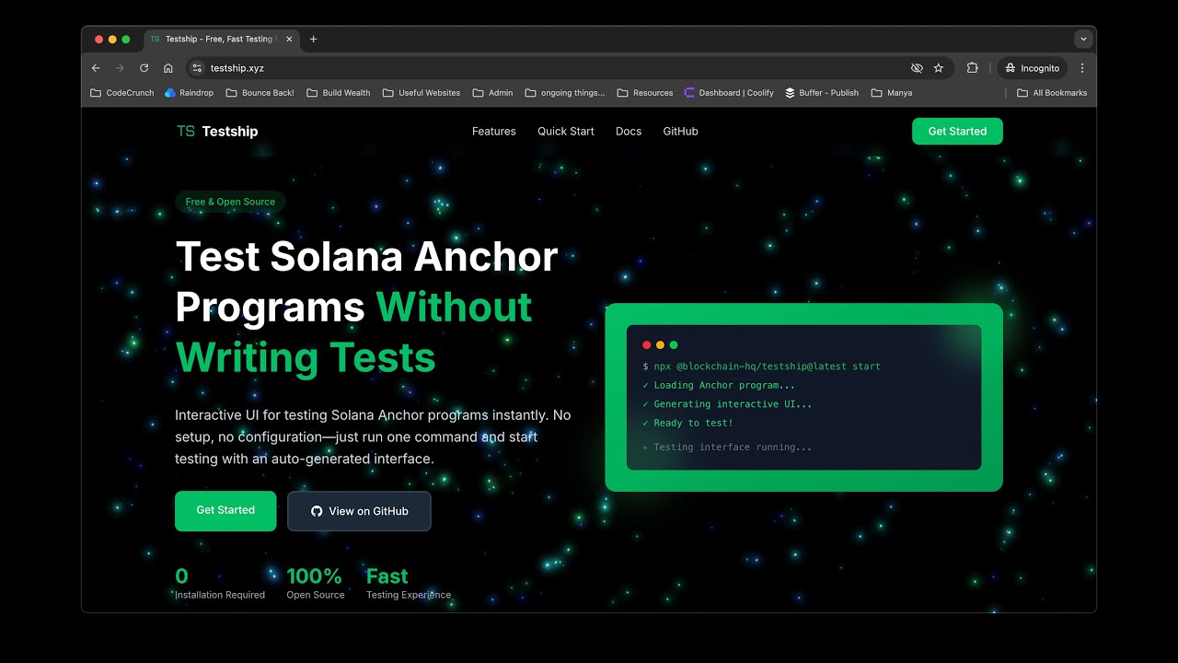Open the Build Wealth bookmark folder
This screenshot has height=663, width=1178.
tap(339, 93)
